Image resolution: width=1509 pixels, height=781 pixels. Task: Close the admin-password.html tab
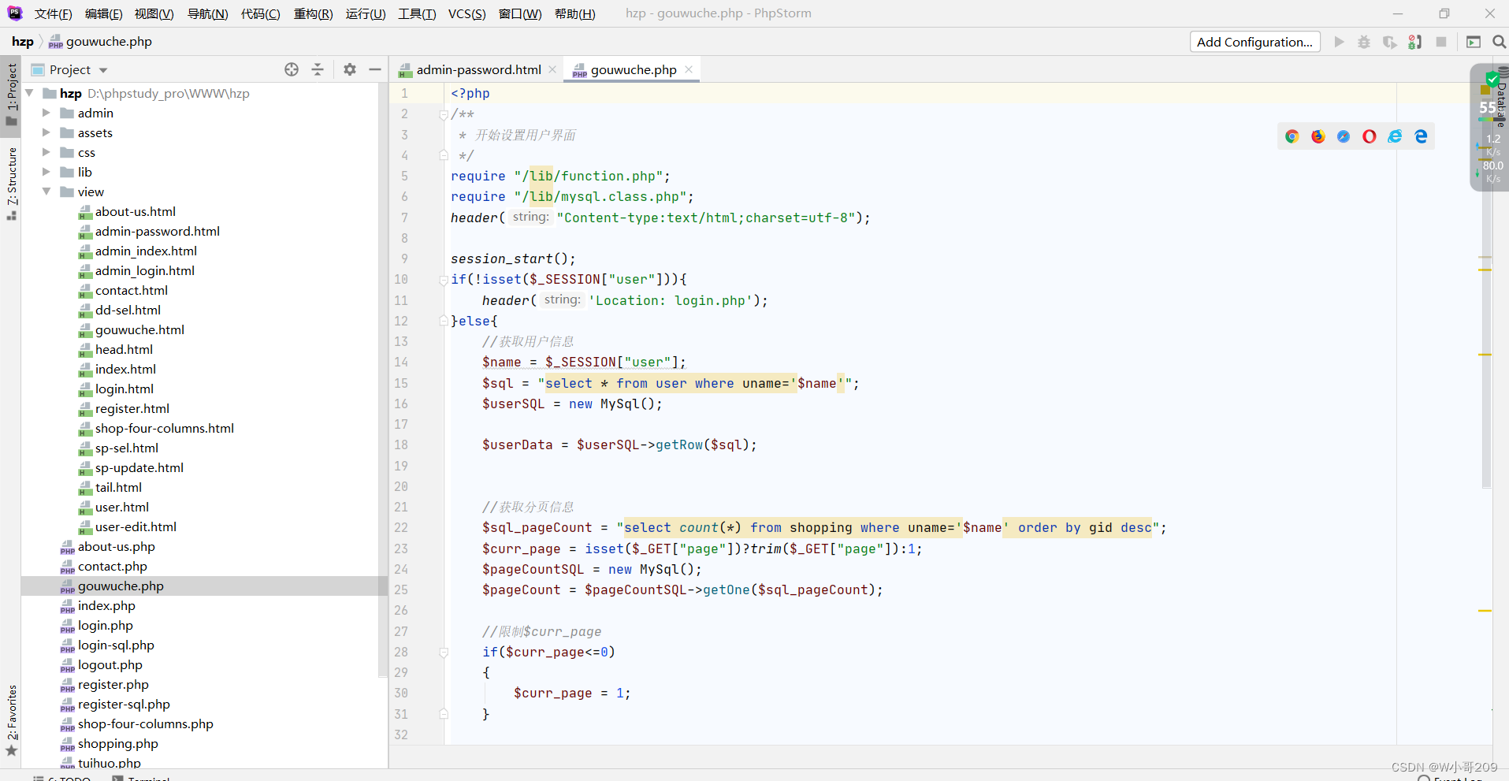(552, 69)
